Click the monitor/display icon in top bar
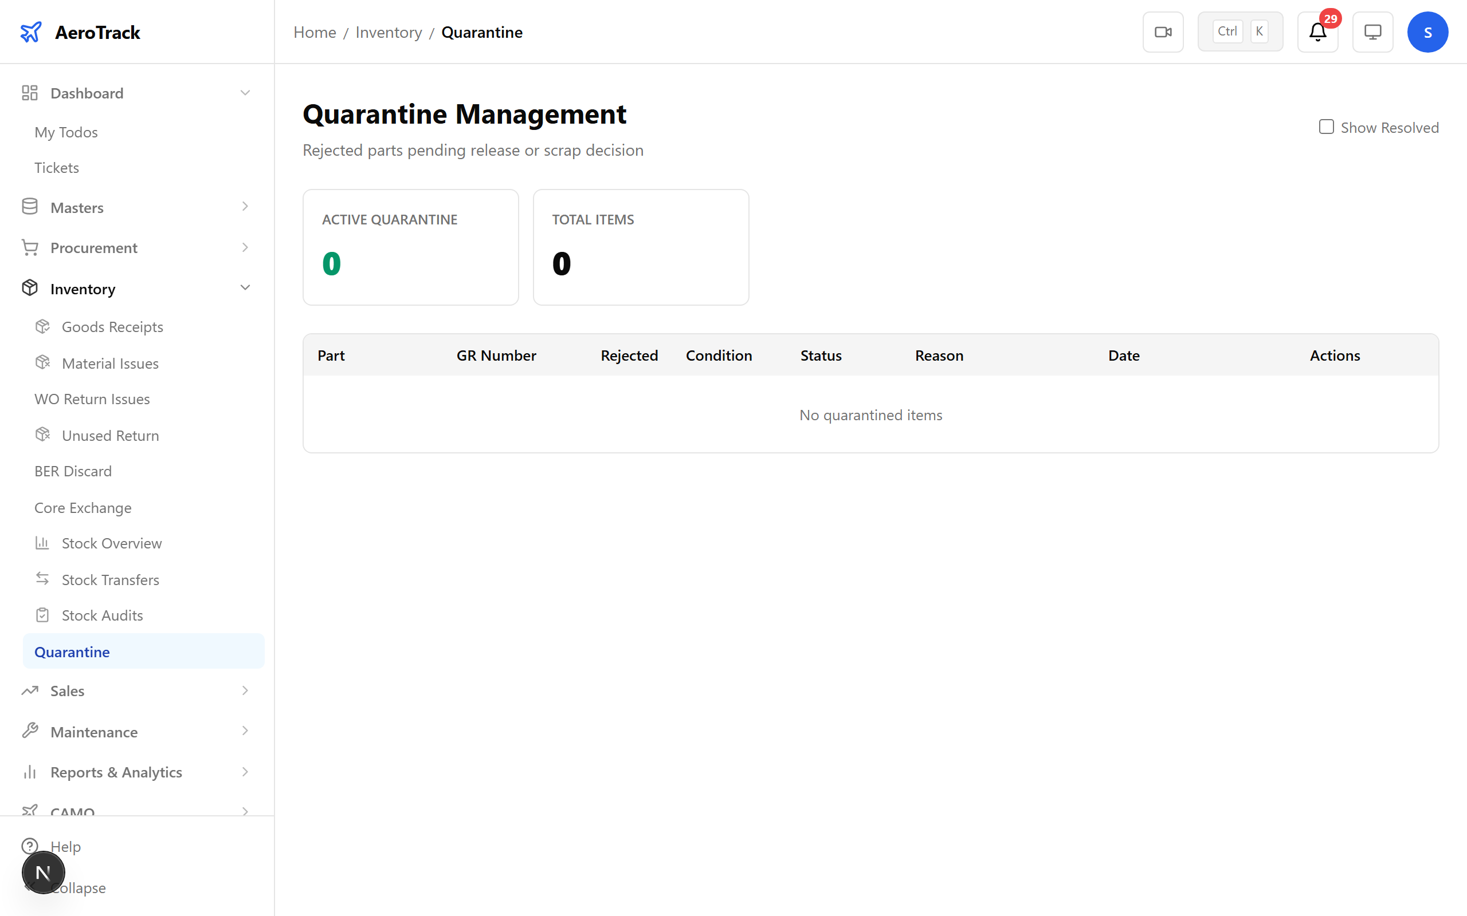 coord(1372,31)
